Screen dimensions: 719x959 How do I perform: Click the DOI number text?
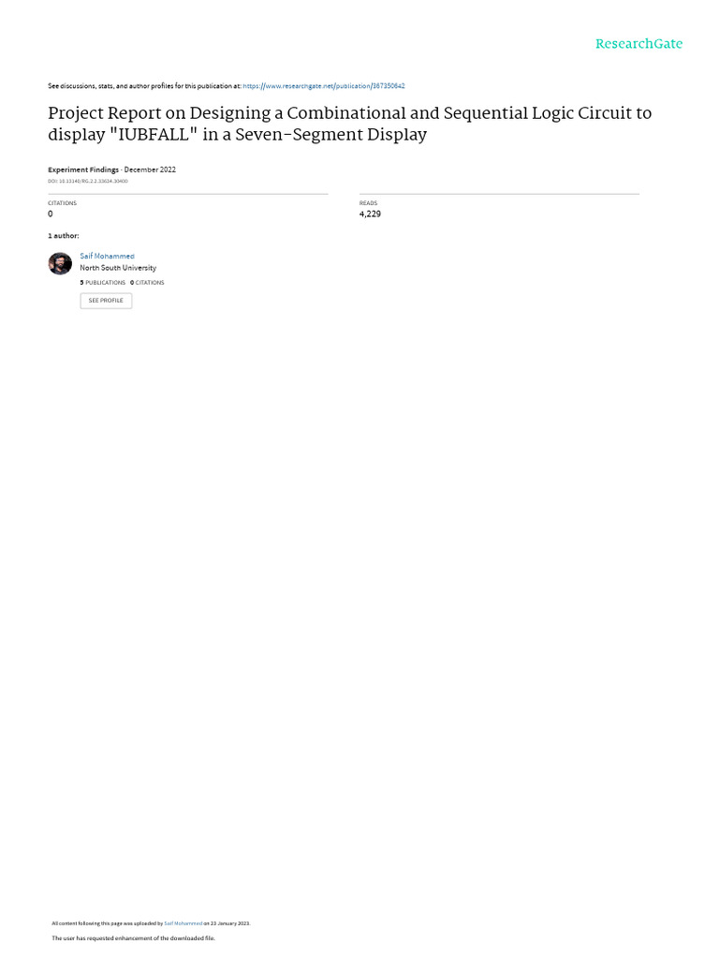pyautogui.click(x=88, y=181)
